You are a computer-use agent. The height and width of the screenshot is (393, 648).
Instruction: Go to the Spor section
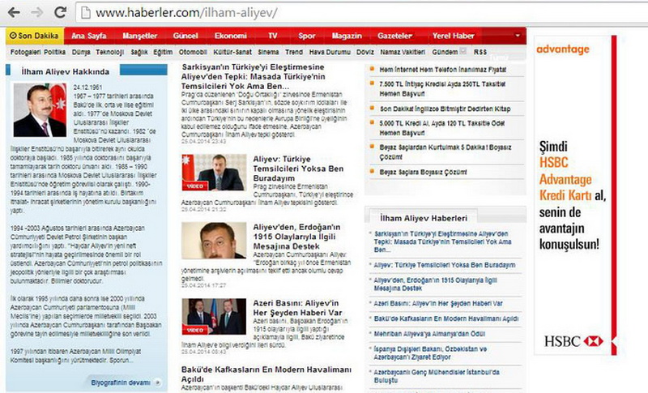(x=307, y=36)
